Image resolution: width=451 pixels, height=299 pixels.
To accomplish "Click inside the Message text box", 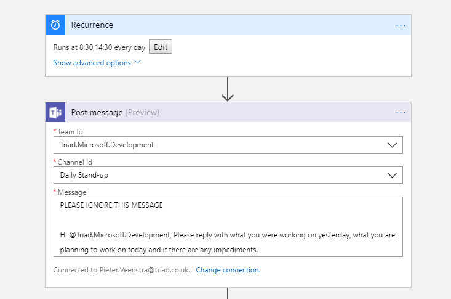I will (228, 227).
